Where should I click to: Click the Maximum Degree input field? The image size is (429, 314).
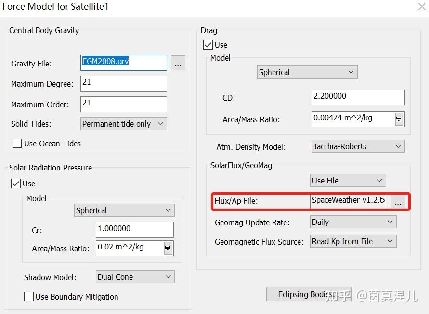click(x=124, y=83)
